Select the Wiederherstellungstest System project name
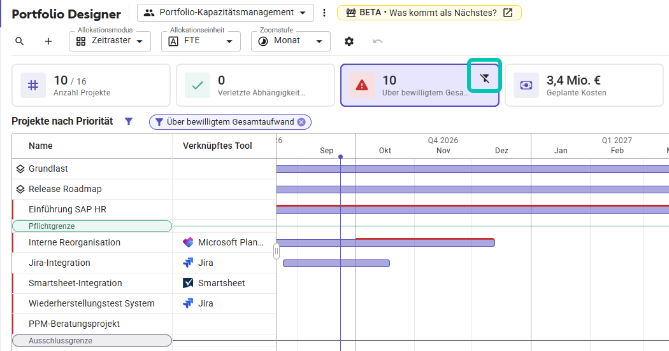The image size is (669, 351). [91, 304]
